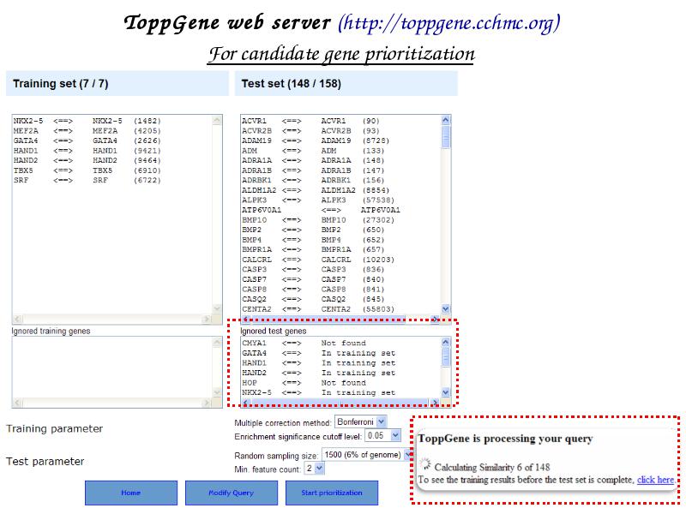Select the CASQ2 (845) row in Test set

(313, 299)
